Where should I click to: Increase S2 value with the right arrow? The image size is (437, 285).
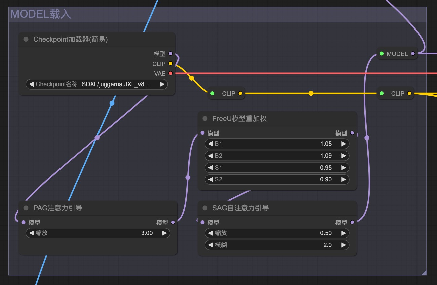[x=344, y=179]
